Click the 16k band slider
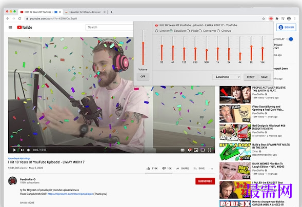The height and width of the screenshot is (207, 302). click(263, 48)
